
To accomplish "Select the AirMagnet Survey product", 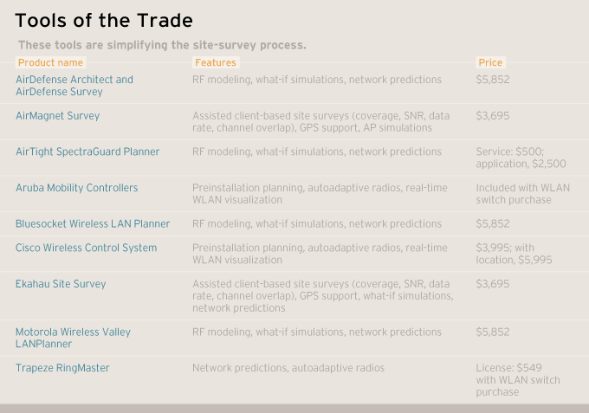I will coord(57,115).
